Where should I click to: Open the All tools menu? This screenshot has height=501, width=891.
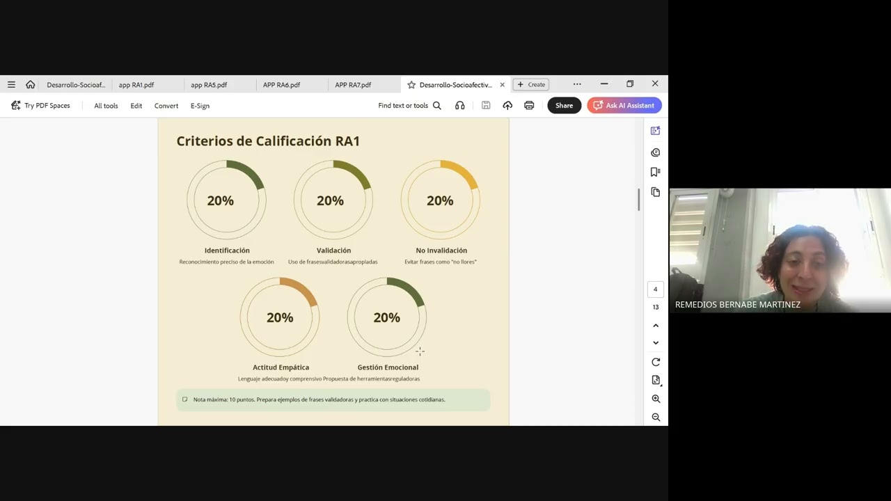106,106
